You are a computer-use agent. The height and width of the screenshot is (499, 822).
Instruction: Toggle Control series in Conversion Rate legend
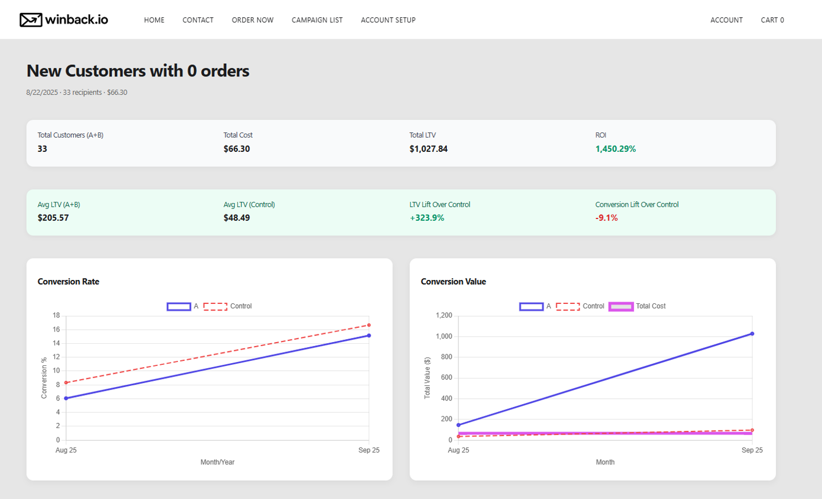pos(228,307)
